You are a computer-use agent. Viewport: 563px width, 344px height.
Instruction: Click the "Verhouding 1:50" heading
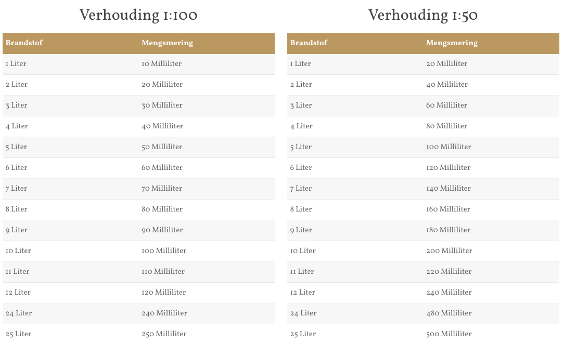pos(423,16)
